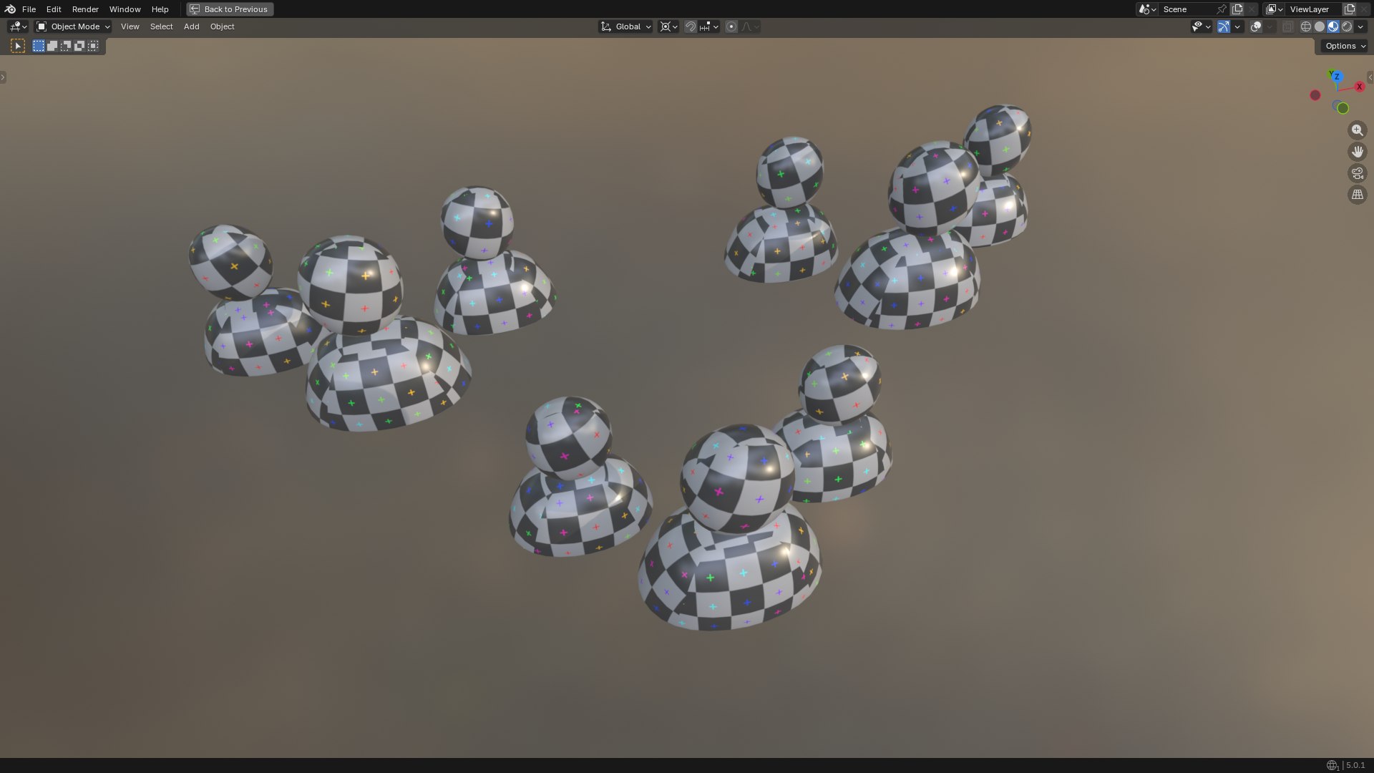Open the pivot point dropdown

coord(668,26)
